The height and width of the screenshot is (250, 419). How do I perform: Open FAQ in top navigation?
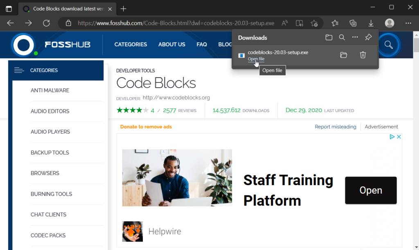point(202,44)
